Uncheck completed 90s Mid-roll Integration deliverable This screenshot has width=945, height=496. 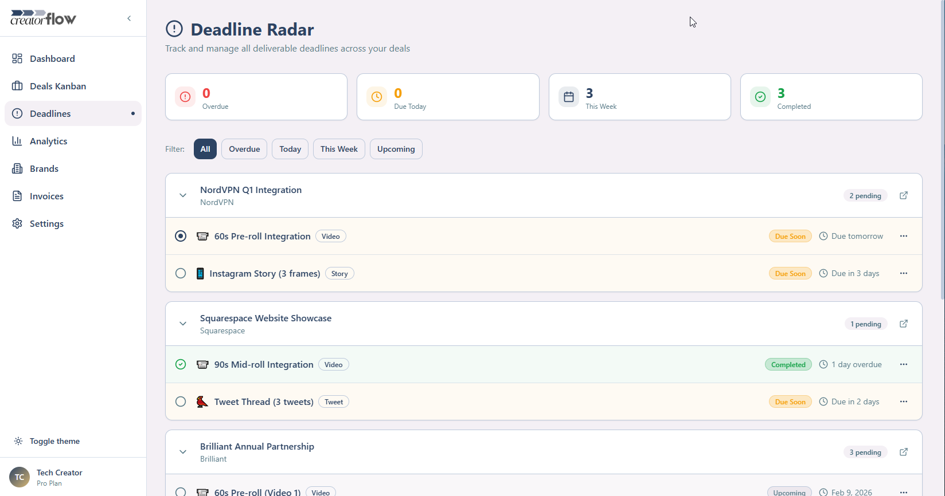point(181,364)
